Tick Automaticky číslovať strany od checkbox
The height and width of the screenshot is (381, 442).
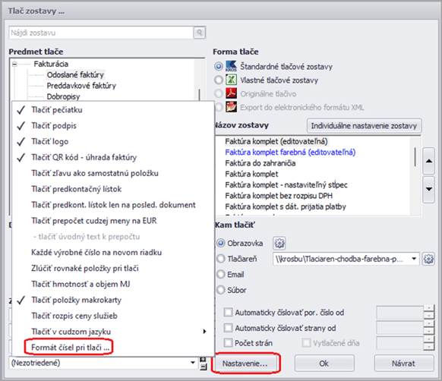click(x=228, y=328)
